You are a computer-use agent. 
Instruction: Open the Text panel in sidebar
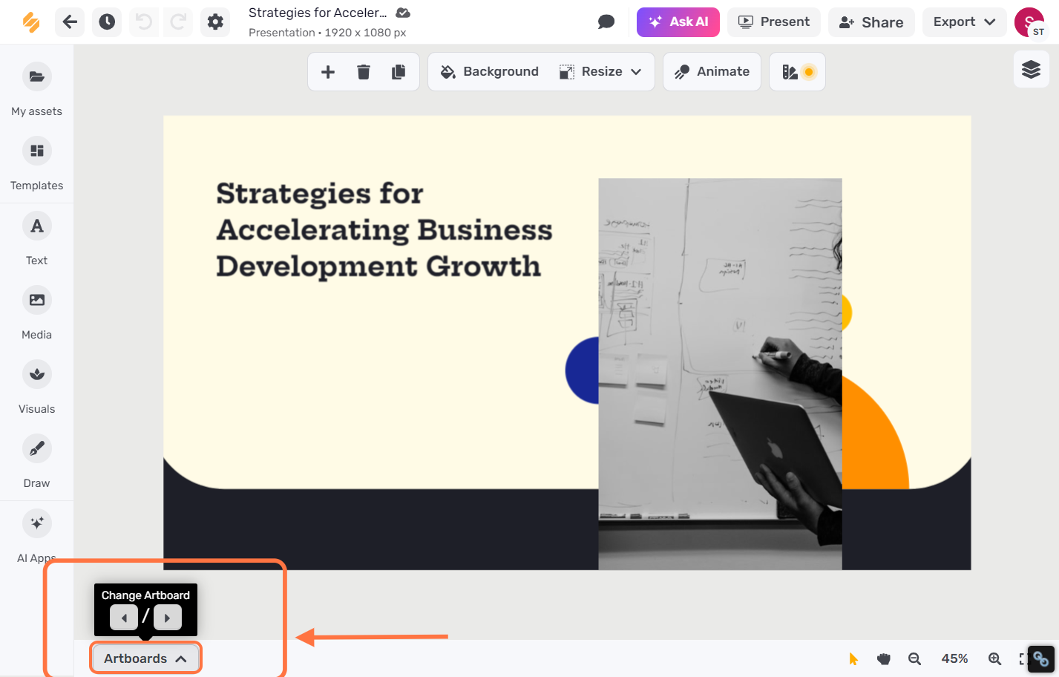[37, 240]
